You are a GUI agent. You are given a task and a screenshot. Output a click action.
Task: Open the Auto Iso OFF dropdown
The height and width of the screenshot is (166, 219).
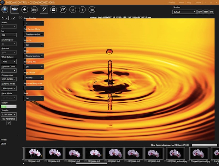click(x=34, y=45)
